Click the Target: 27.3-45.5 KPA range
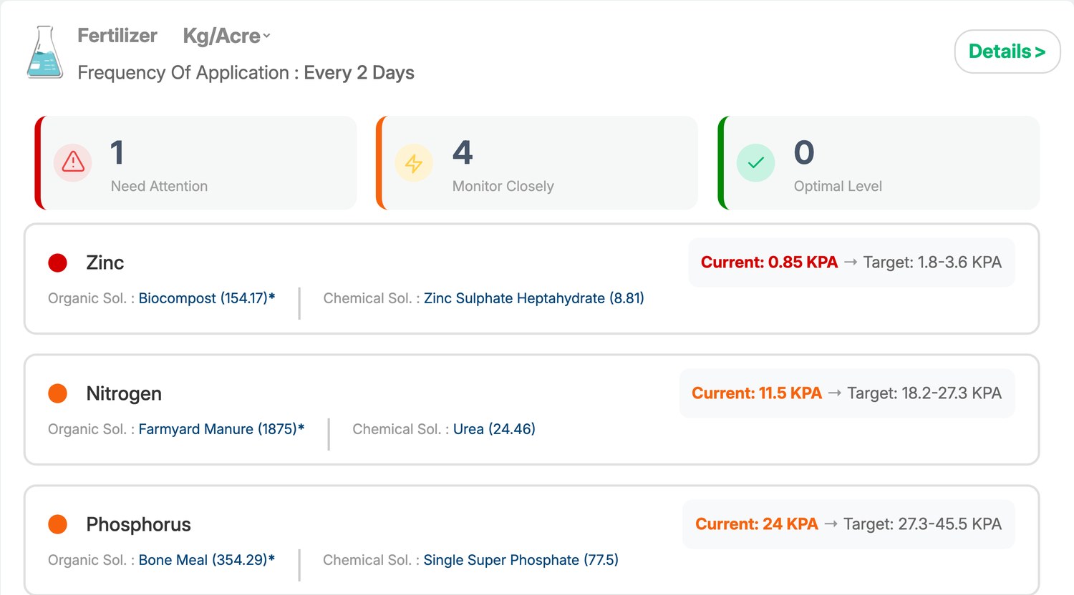 point(922,524)
